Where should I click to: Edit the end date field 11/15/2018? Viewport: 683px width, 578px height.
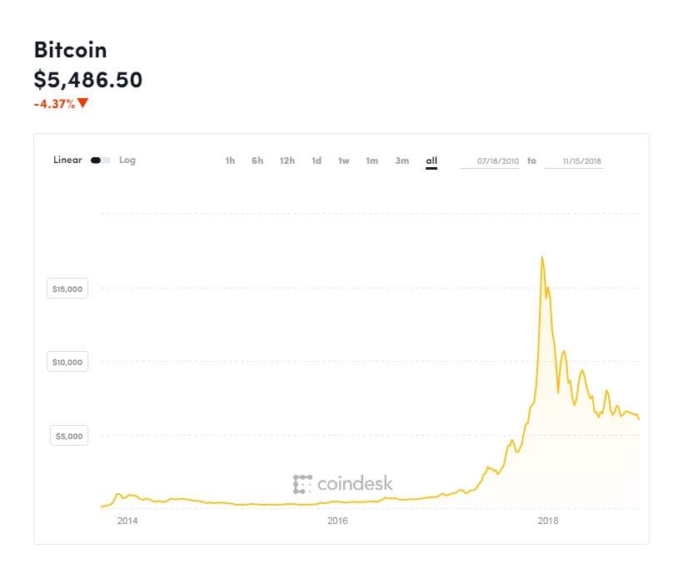click(574, 161)
